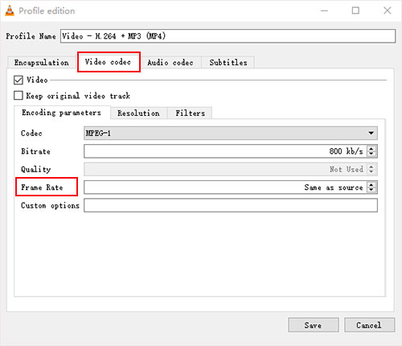The height and width of the screenshot is (346, 402).
Task: Open the Audio codec tab
Action: (170, 63)
